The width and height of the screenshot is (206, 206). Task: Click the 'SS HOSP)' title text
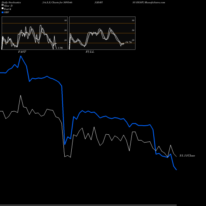[138, 2]
